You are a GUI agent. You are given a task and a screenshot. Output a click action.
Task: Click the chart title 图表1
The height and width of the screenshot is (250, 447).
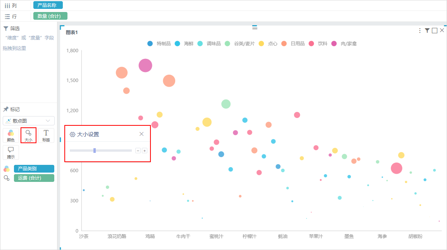tap(72, 33)
